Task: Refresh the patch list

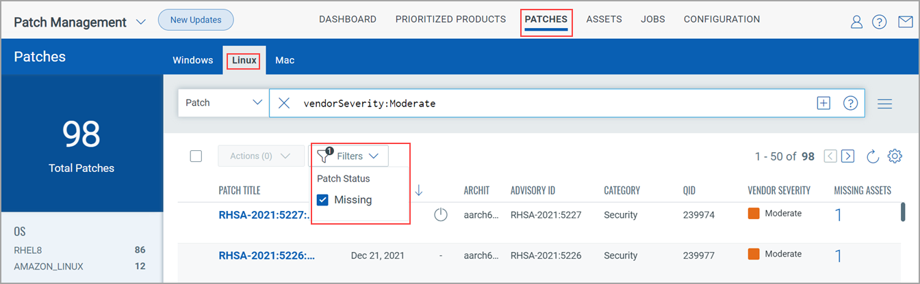Action: (873, 156)
